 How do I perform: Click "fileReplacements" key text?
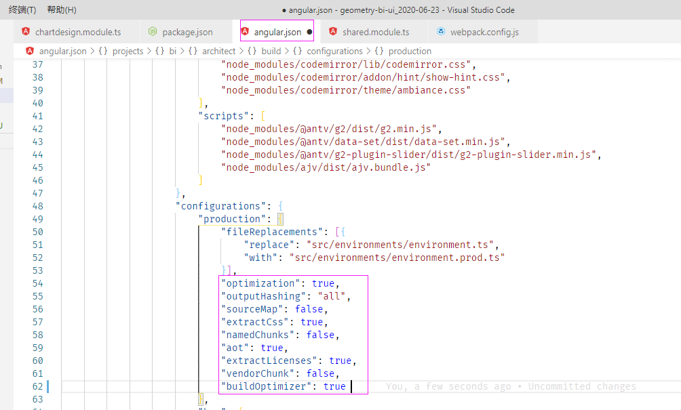pyautogui.click(x=272, y=232)
